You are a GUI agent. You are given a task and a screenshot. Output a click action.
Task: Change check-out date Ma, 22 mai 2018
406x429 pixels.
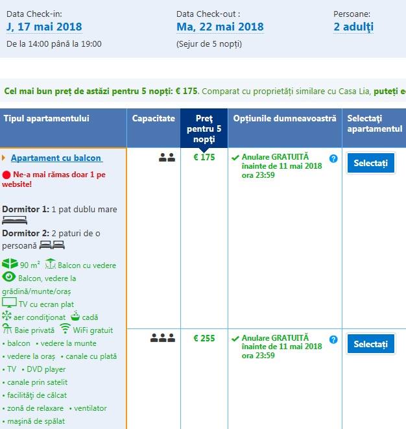click(220, 27)
